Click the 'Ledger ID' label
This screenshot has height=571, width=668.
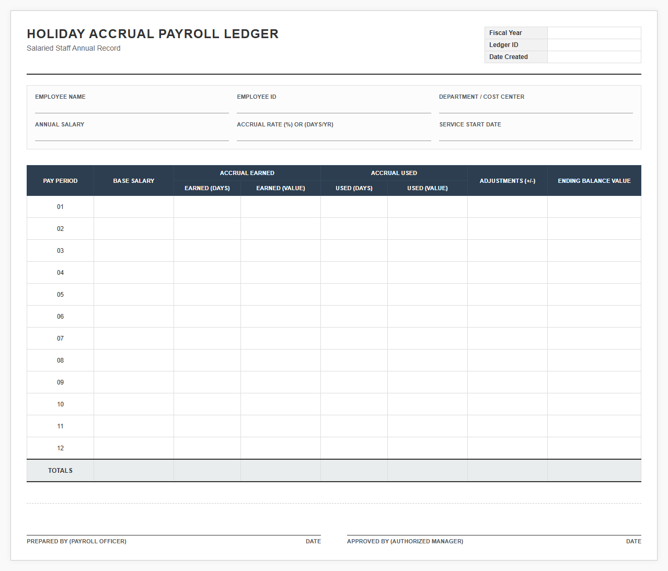point(504,45)
